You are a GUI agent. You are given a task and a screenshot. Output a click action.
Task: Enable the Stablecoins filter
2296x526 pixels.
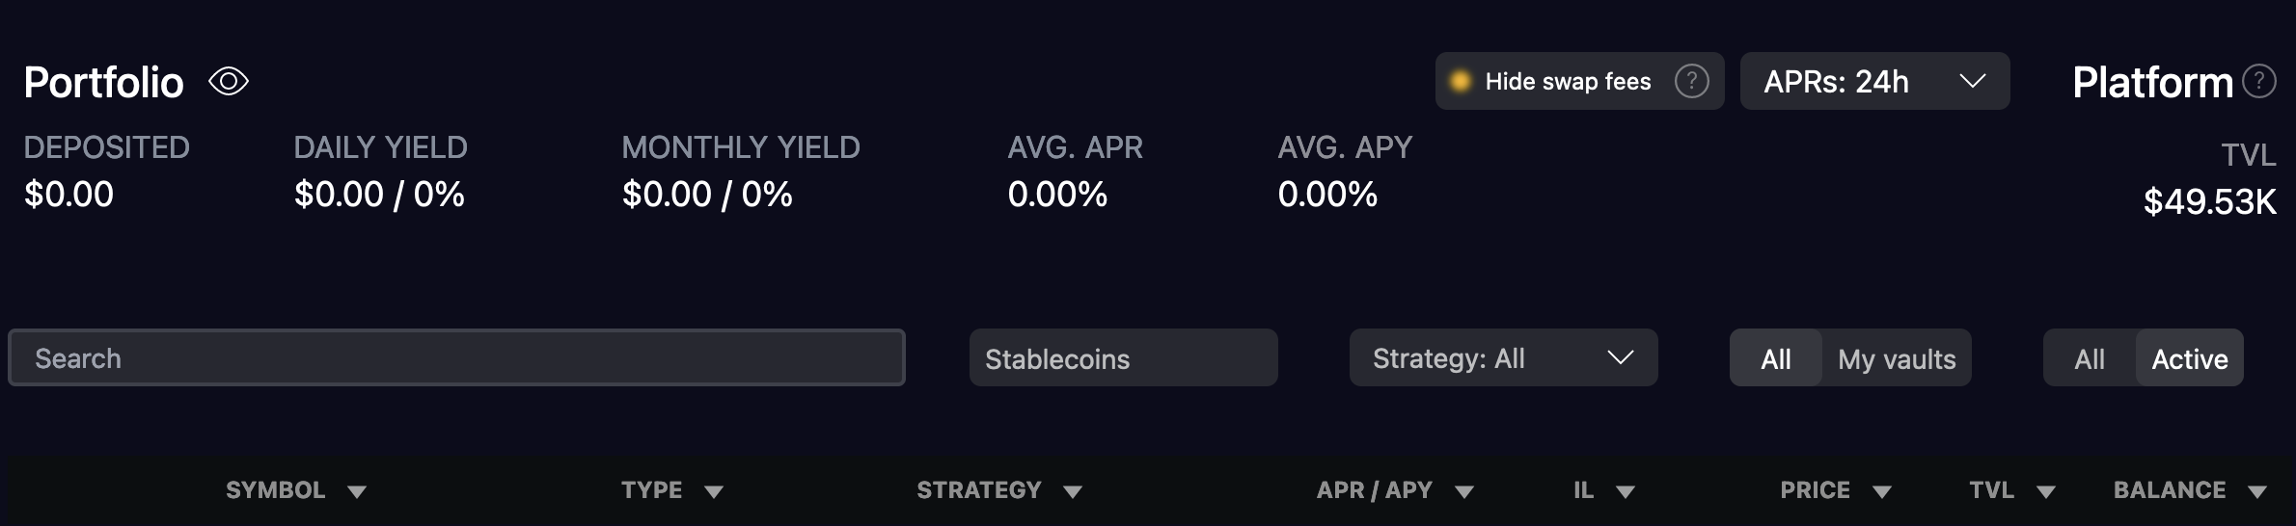[x=1123, y=358]
